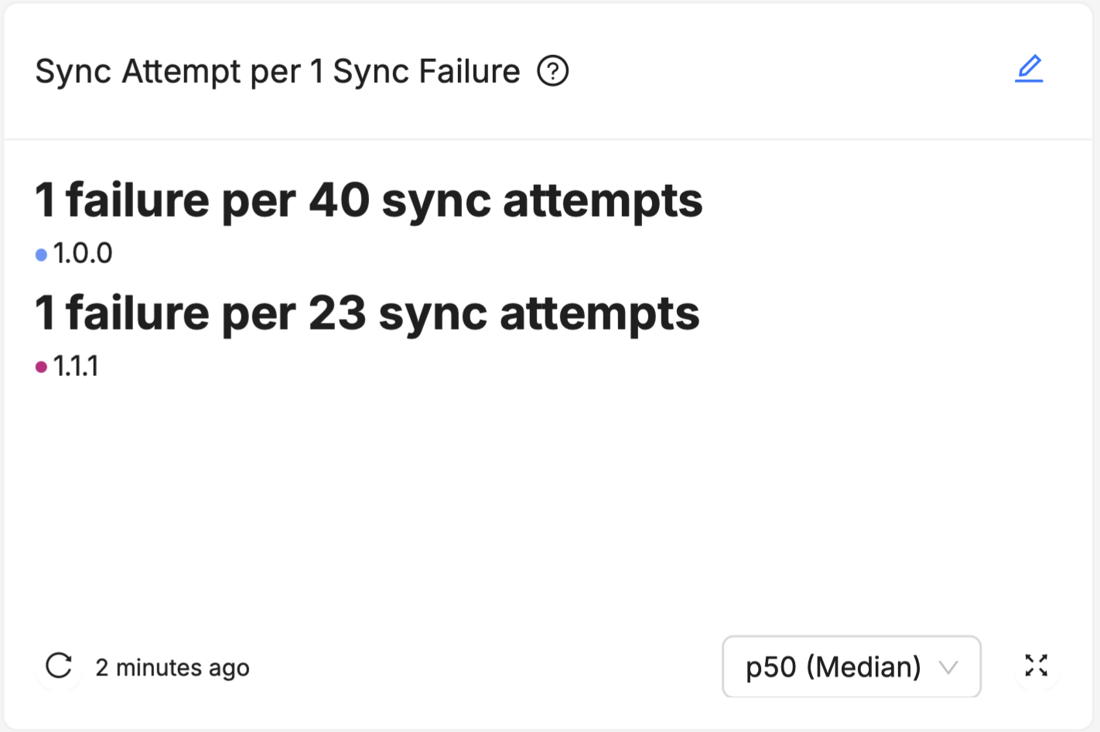The width and height of the screenshot is (1100, 732).
Task: Refresh the sync failure data
Action: pyautogui.click(x=59, y=666)
